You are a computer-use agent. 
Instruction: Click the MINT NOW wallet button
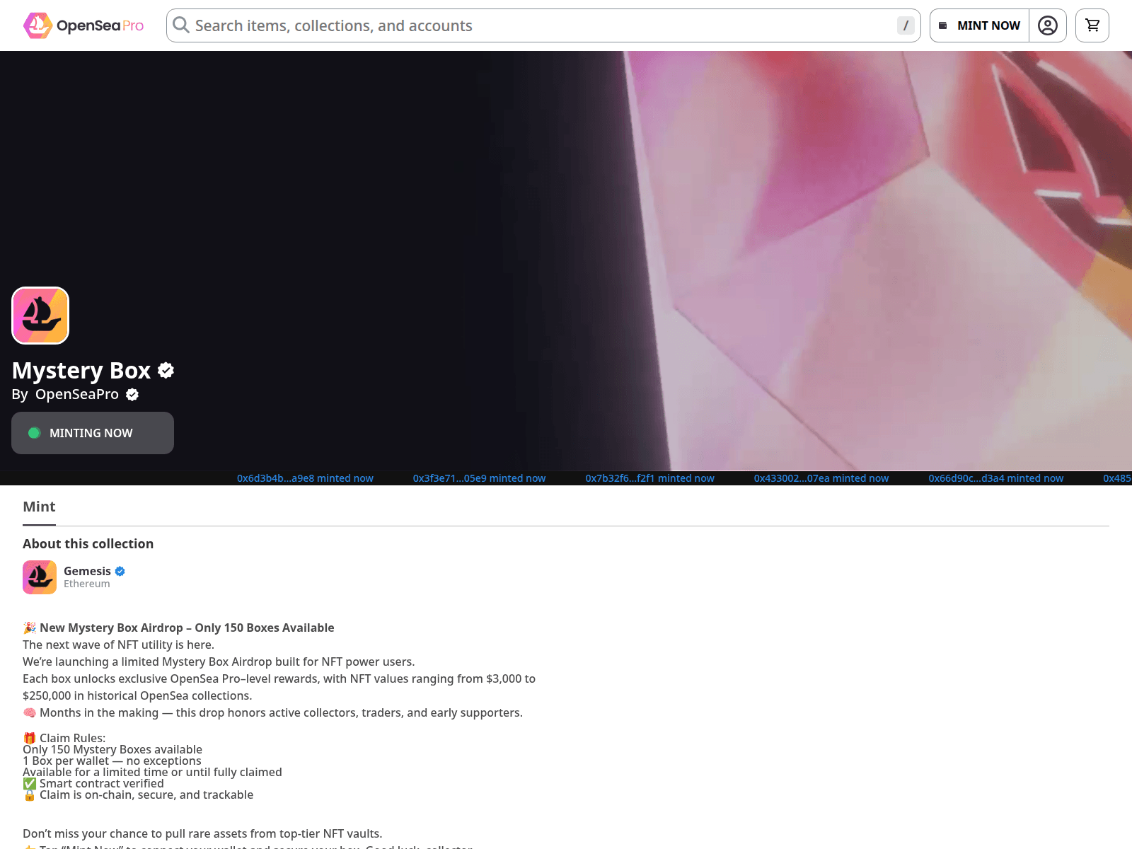979,25
